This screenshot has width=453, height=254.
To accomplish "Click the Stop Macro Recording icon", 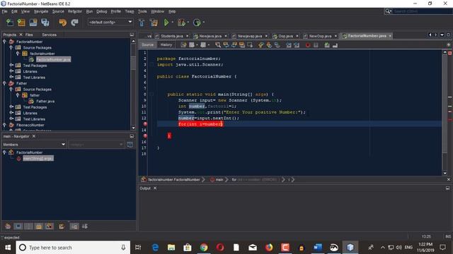I will pyautogui.click(x=316, y=45).
